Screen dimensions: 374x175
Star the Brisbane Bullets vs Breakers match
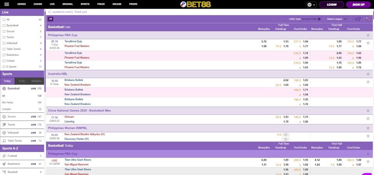click(x=368, y=82)
